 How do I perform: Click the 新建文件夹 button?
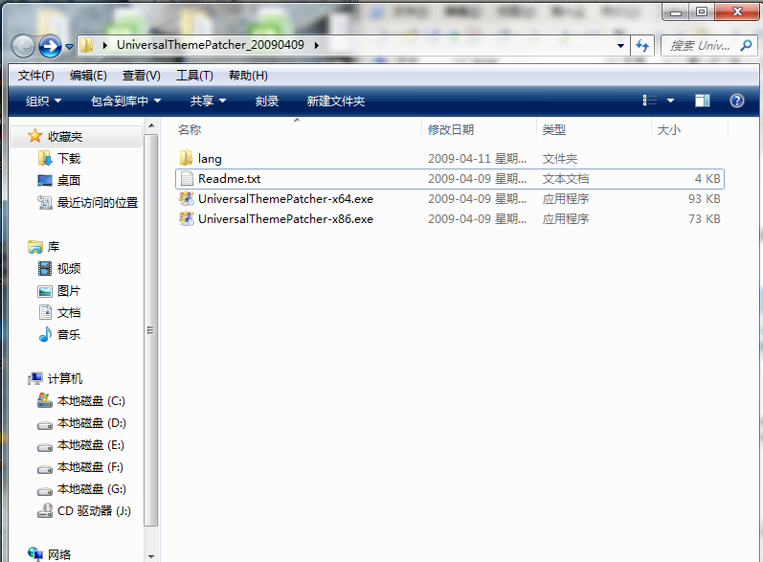pyautogui.click(x=335, y=101)
